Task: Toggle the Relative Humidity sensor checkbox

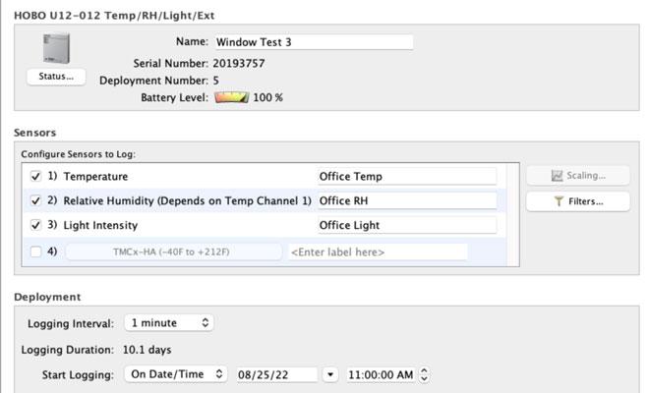Action: (x=36, y=200)
